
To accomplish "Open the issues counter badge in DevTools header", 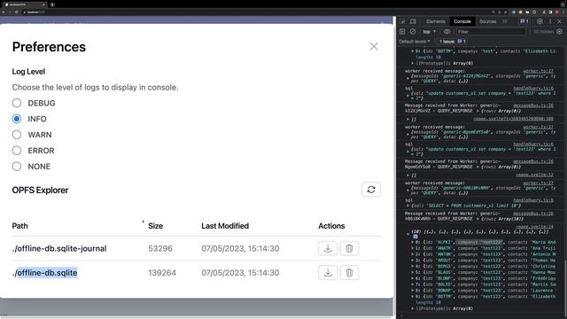I will tap(524, 21).
